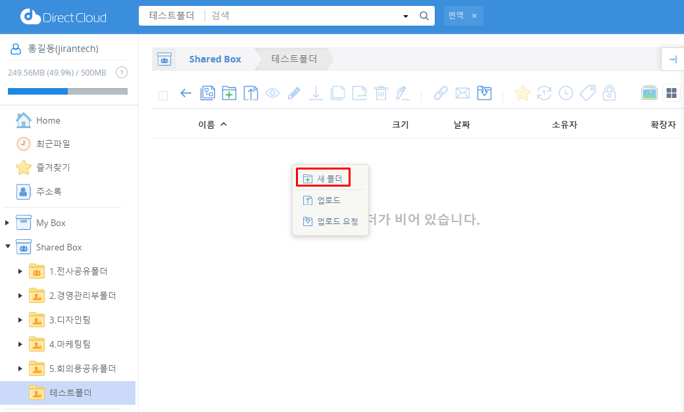Click the storage usage progress bar

(x=68, y=91)
